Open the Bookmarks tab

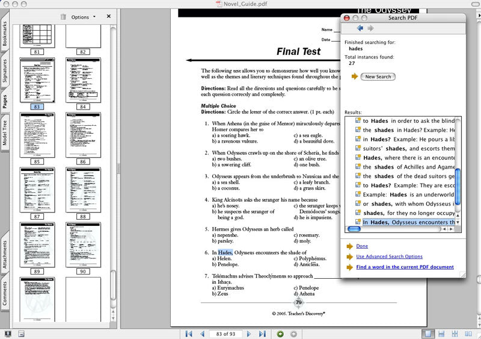[5, 34]
